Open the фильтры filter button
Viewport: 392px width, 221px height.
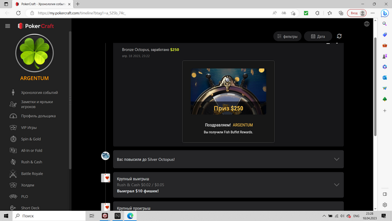click(287, 36)
